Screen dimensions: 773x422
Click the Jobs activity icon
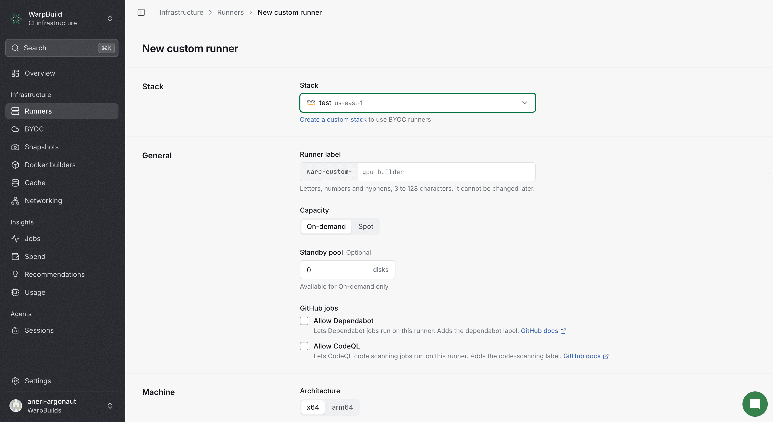(x=15, y=239)
